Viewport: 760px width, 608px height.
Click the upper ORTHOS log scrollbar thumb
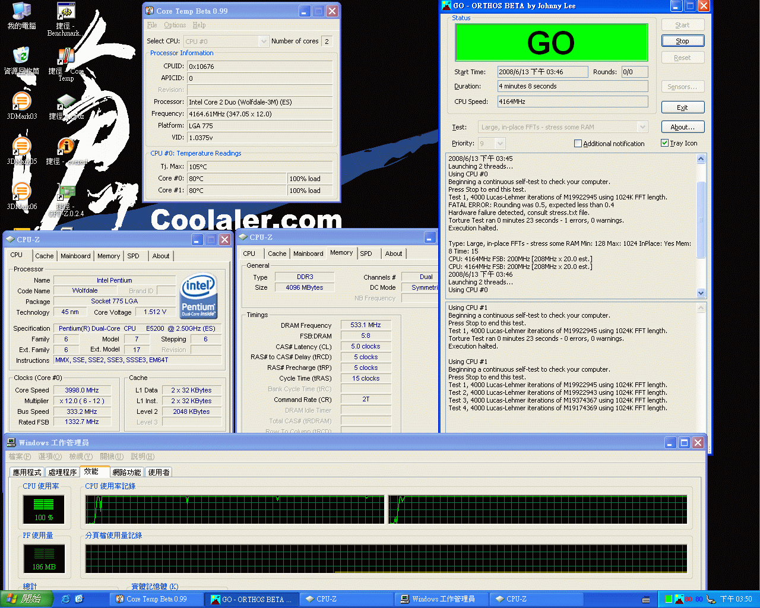click(x=701, y=220)
